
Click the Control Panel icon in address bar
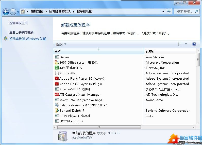point(23,12)
